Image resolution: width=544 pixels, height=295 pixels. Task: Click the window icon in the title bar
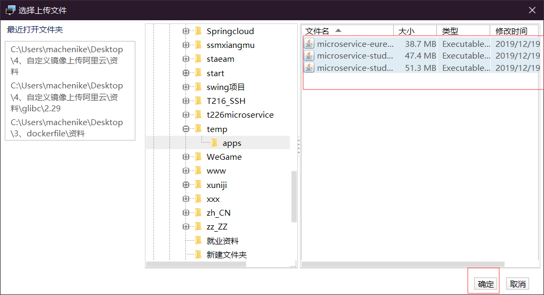[x=11, y=11]
